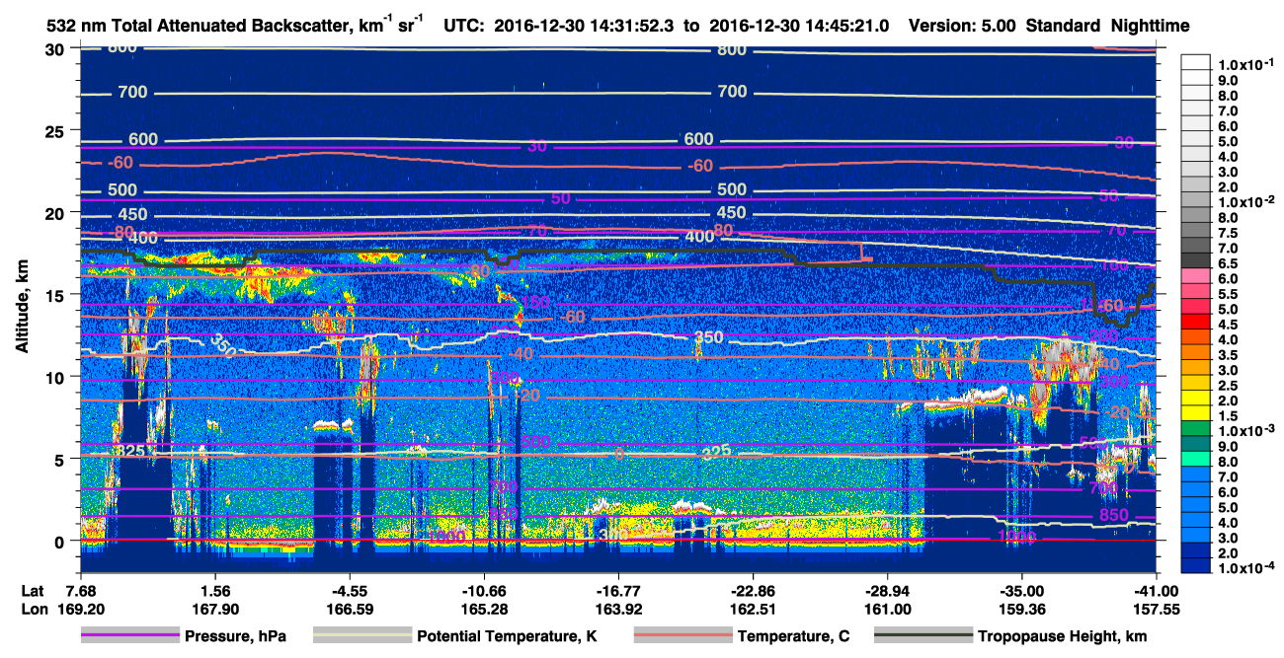Click the 'Pressure, hPa' legend label
This screenshot has height=658, width=1284.
(x=235, y=636)
